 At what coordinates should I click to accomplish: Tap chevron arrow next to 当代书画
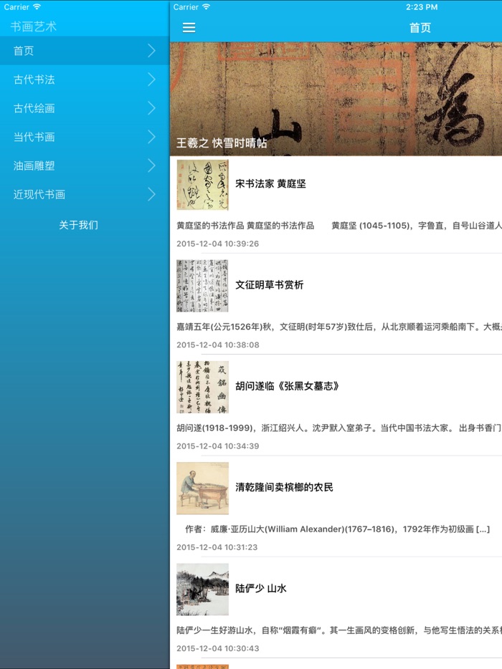pyautogui.click(x=151, y=137)
